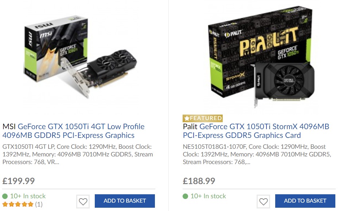Image resolution: width=343 pixels, height=211 pixels.
Task: Click the heart icon for Palit StormX card
Action: (x=263, y=202)
